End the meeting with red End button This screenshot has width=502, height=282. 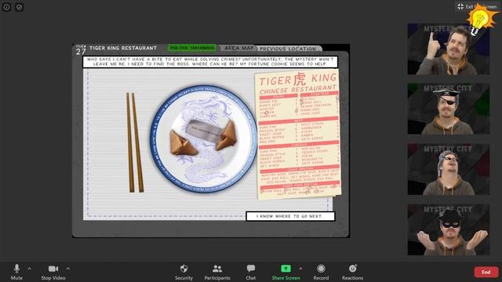tap(486, 272)
